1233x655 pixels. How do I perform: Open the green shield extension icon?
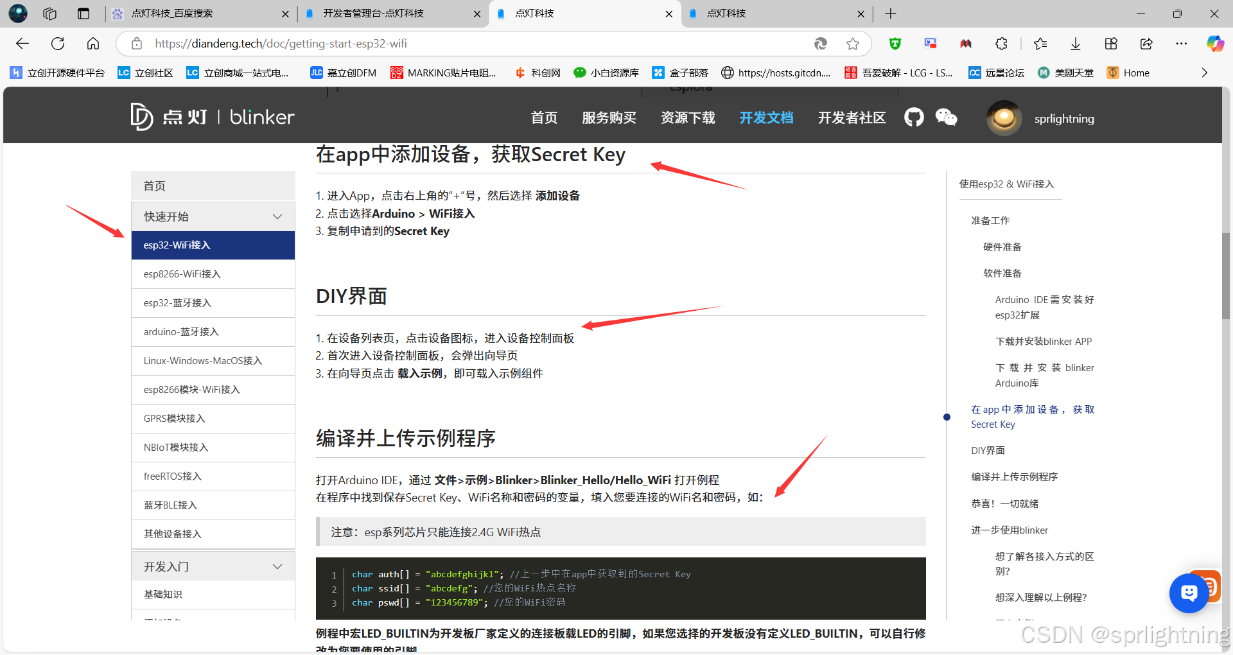[895, 44]
